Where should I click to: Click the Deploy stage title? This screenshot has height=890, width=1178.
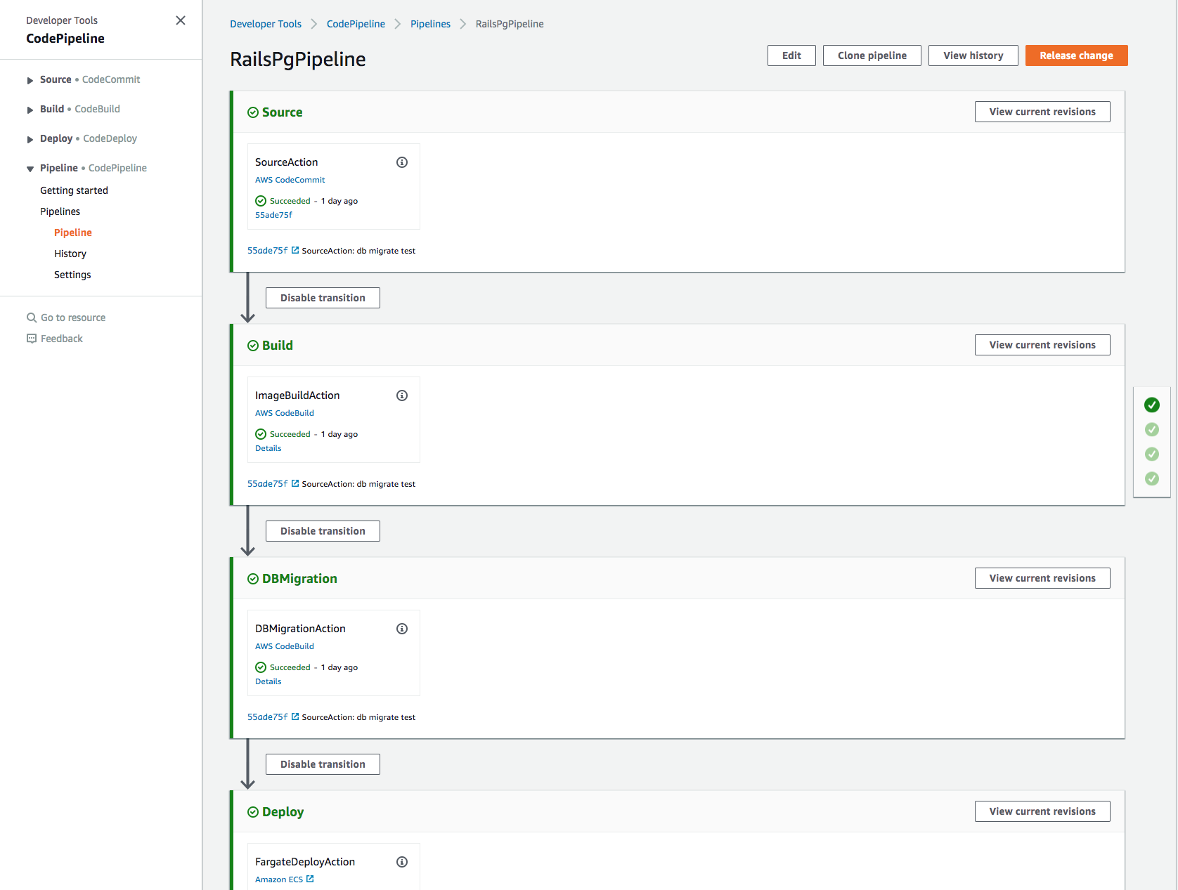pyautogui.click(x=283, y=812)
